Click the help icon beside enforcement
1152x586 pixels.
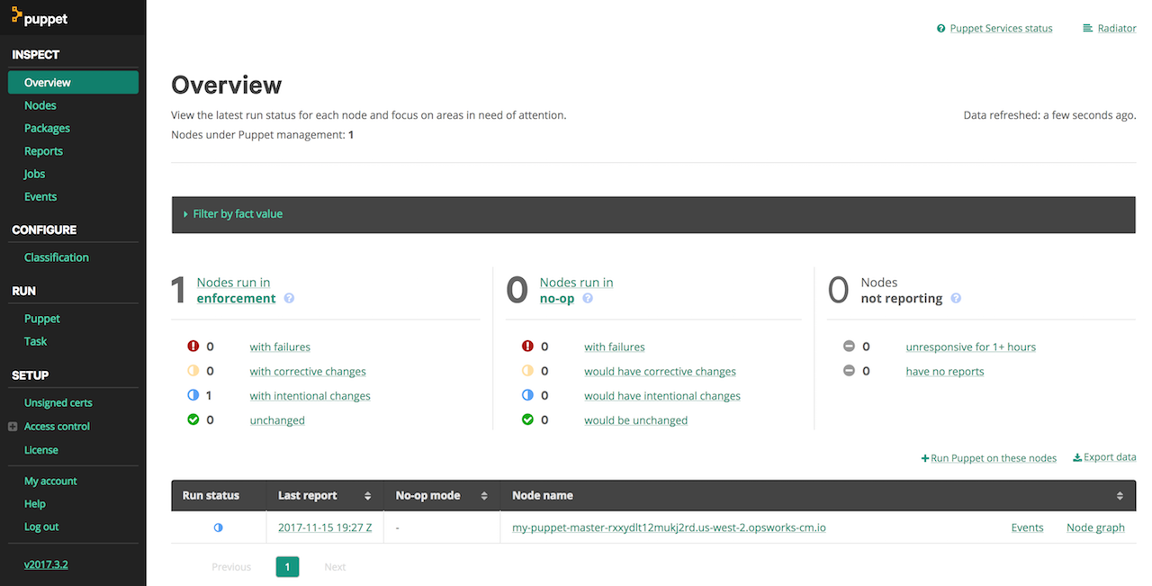click(x=289, y=299)
